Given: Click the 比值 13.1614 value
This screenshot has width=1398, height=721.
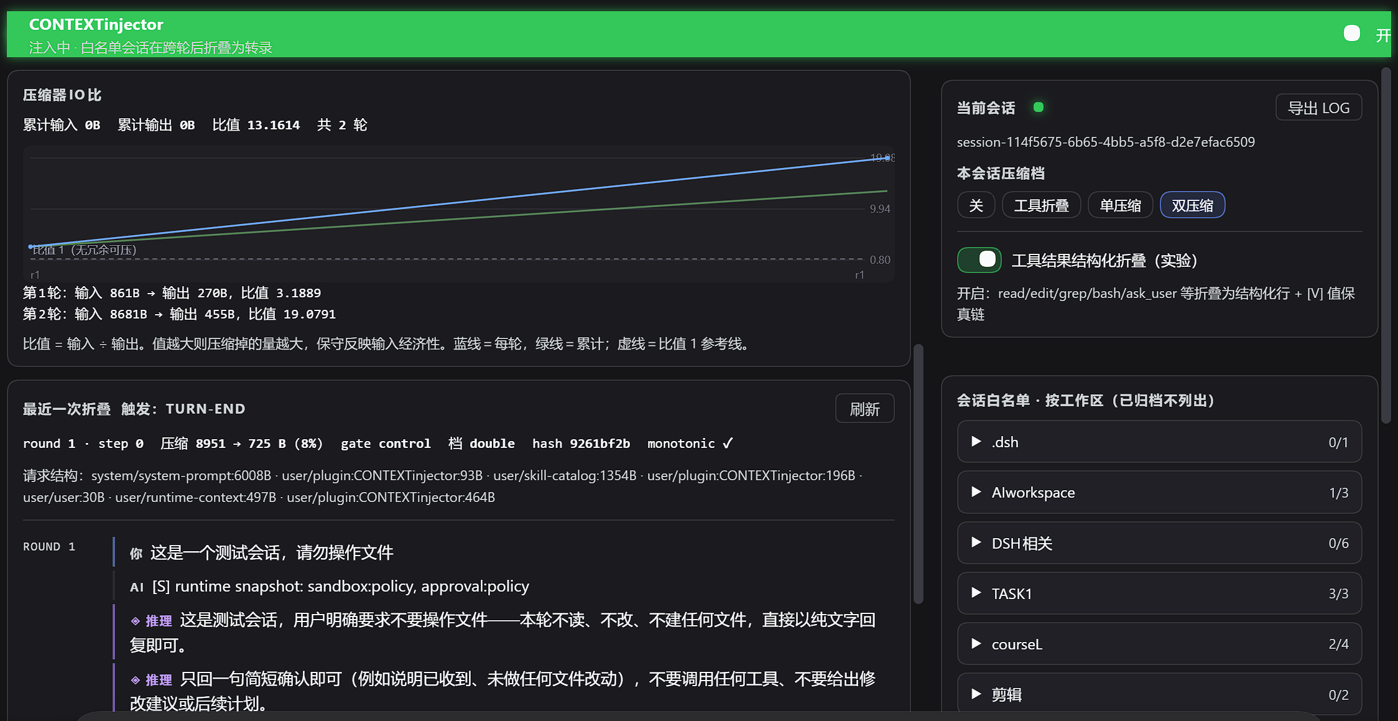Looking at the screenshot, I should [256, 125].
